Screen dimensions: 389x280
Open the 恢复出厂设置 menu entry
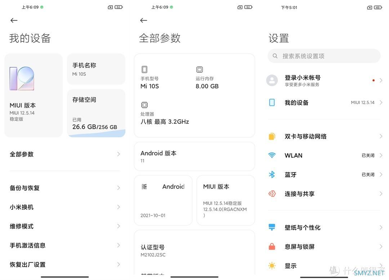(65, 265)
